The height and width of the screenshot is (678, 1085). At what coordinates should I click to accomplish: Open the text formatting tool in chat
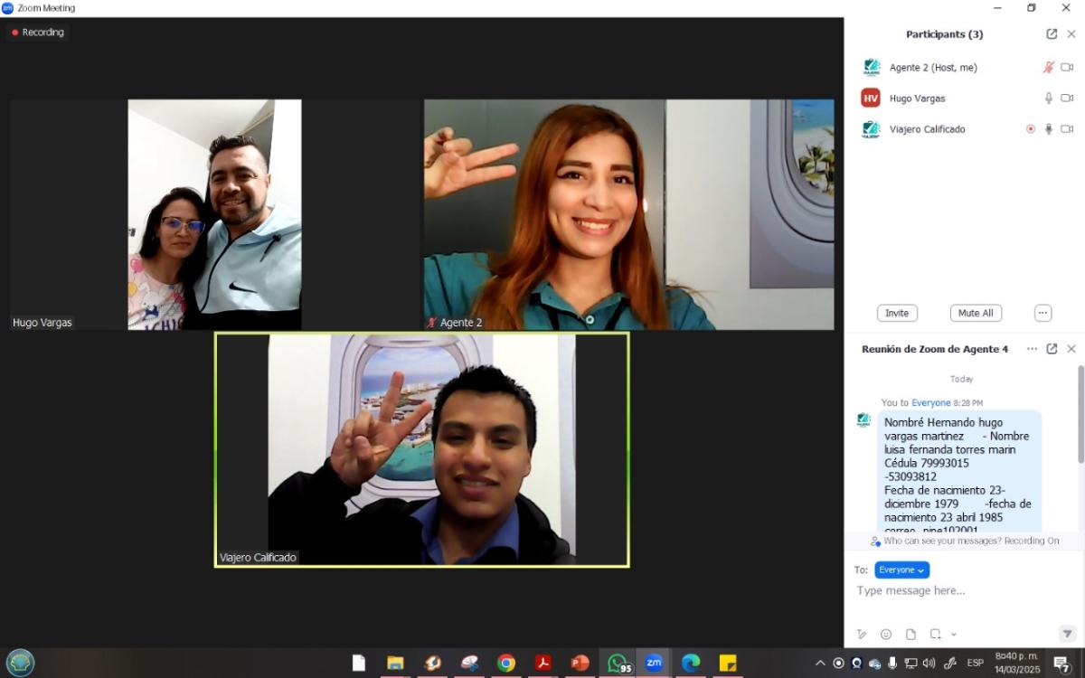point(862,635)
